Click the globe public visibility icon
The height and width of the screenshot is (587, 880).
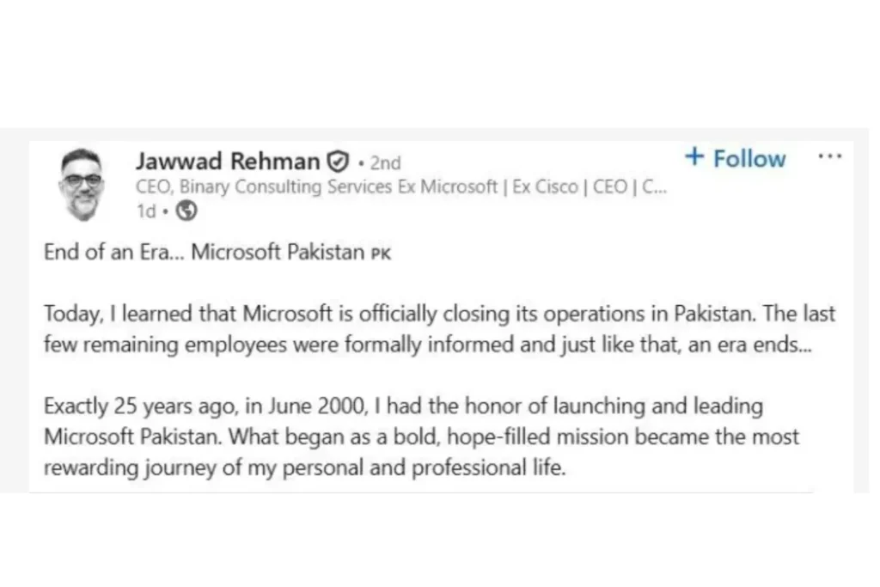pos(186,211)
